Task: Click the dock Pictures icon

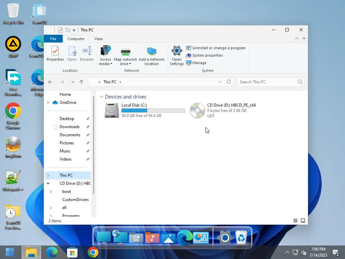Action: point(168,238)
